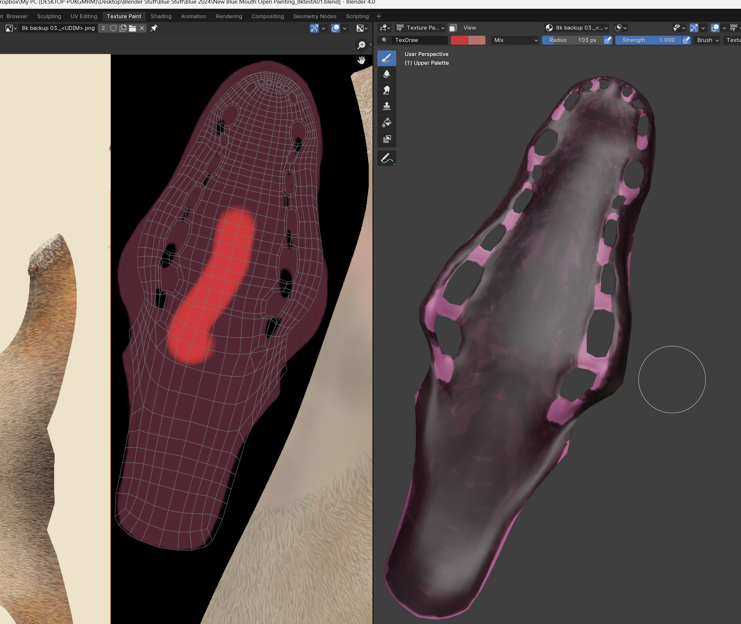This screenshot has width=741, height=624.
Task: Open the image editor type dropdown
Action: pyautogui.click(x=11, y=28)
